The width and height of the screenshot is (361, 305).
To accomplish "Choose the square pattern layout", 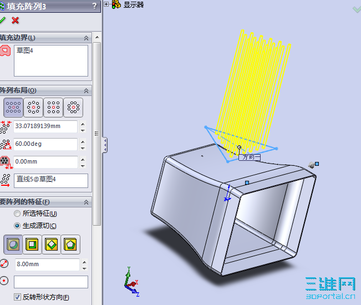I will 53,108.
